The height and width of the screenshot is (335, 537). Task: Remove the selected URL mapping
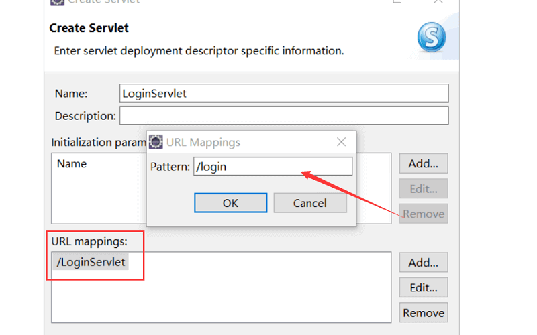[423, 312]
